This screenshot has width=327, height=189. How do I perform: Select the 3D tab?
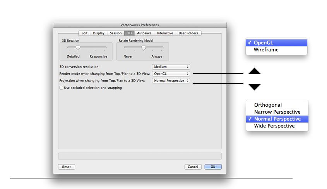(x=129, y=33)
